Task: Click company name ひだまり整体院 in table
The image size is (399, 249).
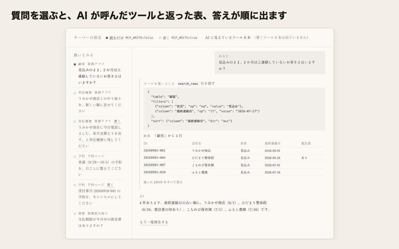Action: (x=203, y=158)
